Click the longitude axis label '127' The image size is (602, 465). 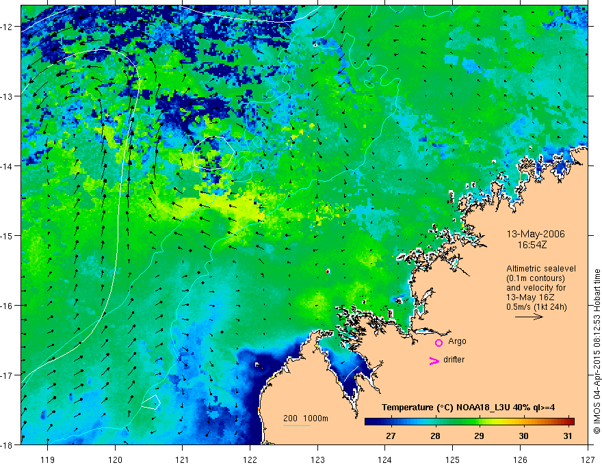tap(588, 460)
